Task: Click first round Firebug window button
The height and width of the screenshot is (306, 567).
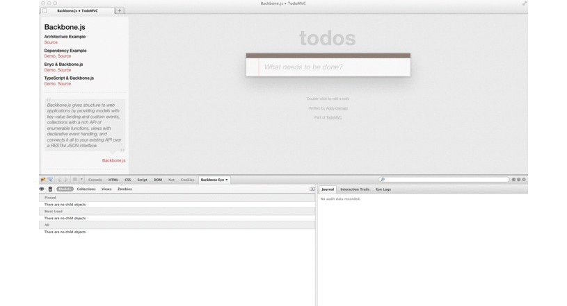Action: pos(513,179)
